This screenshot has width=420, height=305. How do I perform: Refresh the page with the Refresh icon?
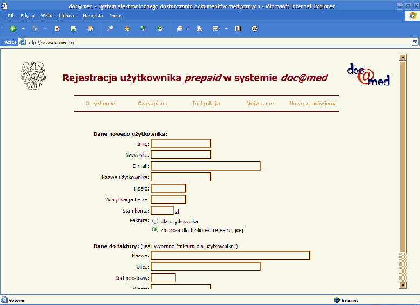point(73,29)
